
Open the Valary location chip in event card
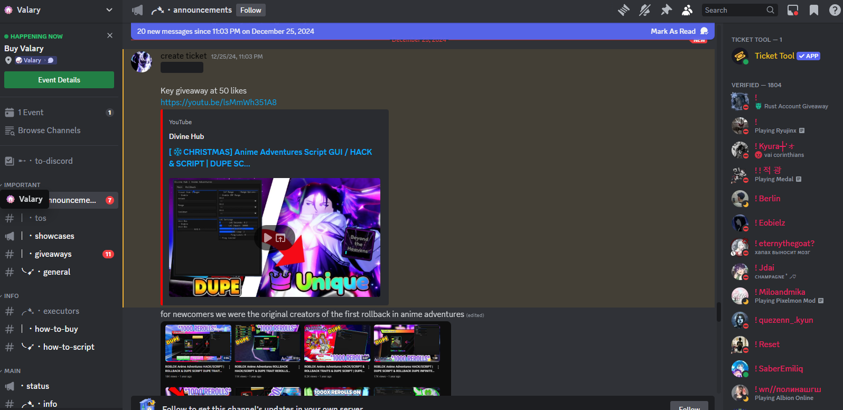[35, 60]
